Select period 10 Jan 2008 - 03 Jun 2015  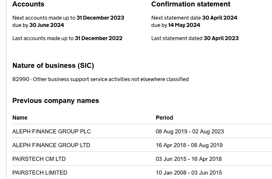pos(189,173)
